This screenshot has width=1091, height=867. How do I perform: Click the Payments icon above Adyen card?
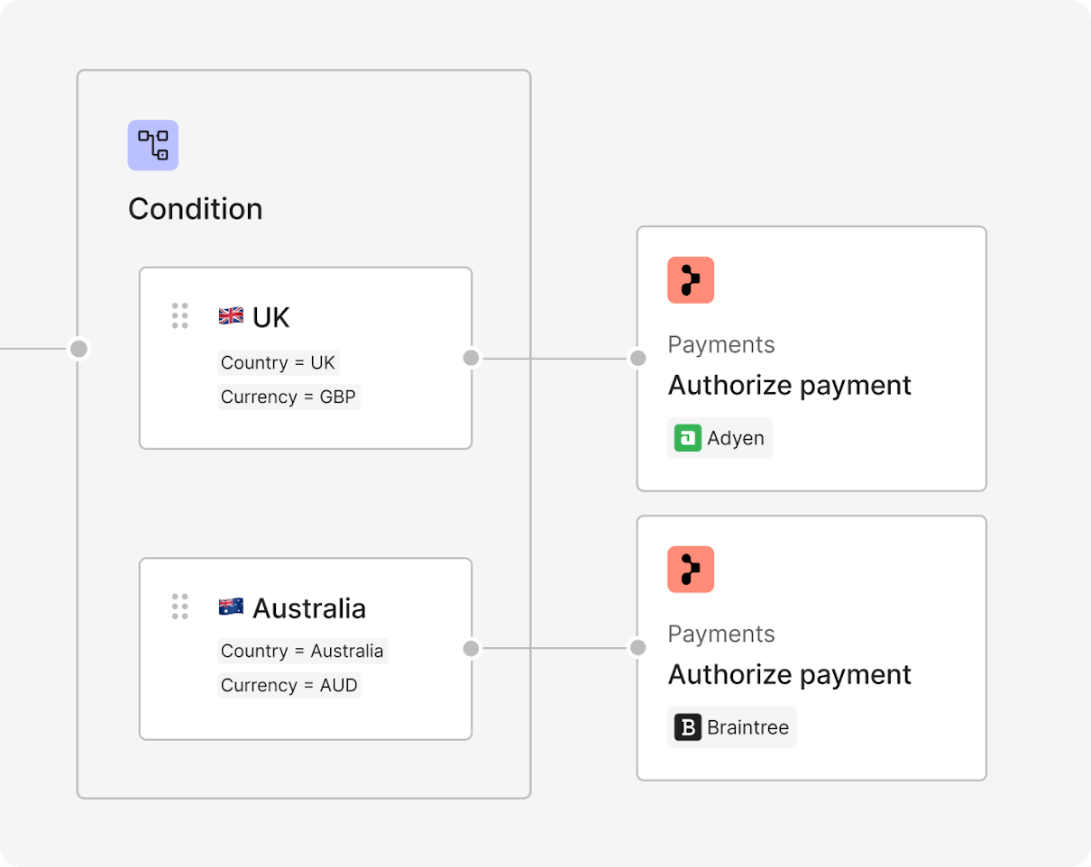[x=691, y=280]
